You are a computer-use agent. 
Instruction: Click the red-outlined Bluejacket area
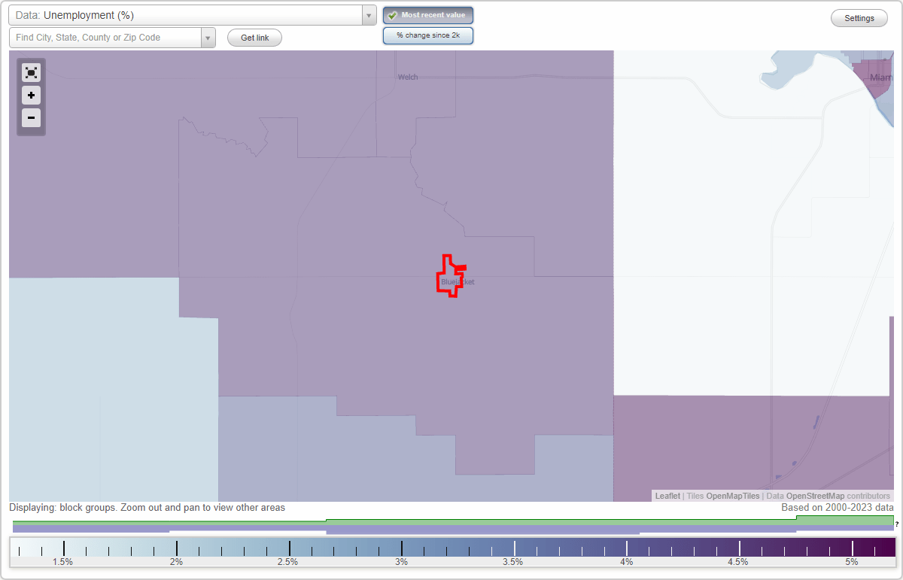tap(450, 275)
